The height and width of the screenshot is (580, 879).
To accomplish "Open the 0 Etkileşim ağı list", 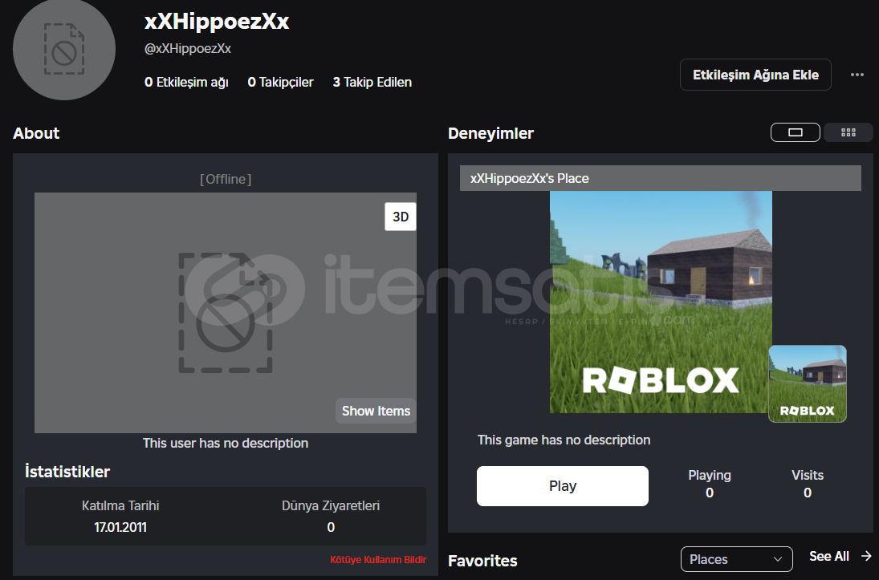I will (186, 82).
